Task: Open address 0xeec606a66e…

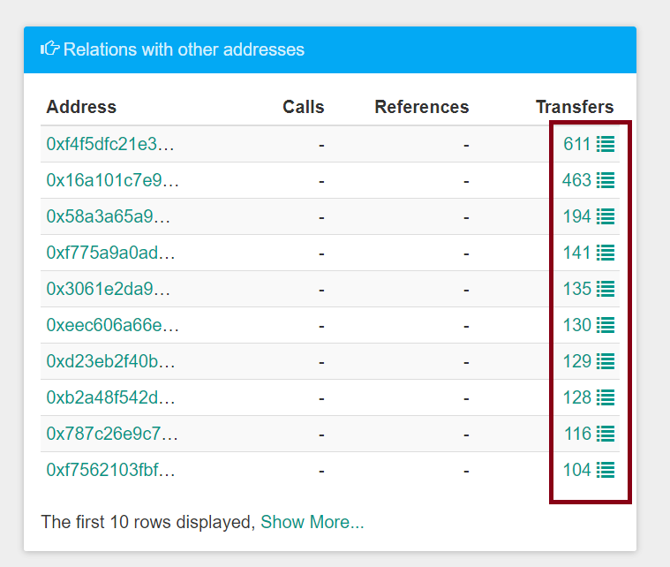Action: pos(112,325)
